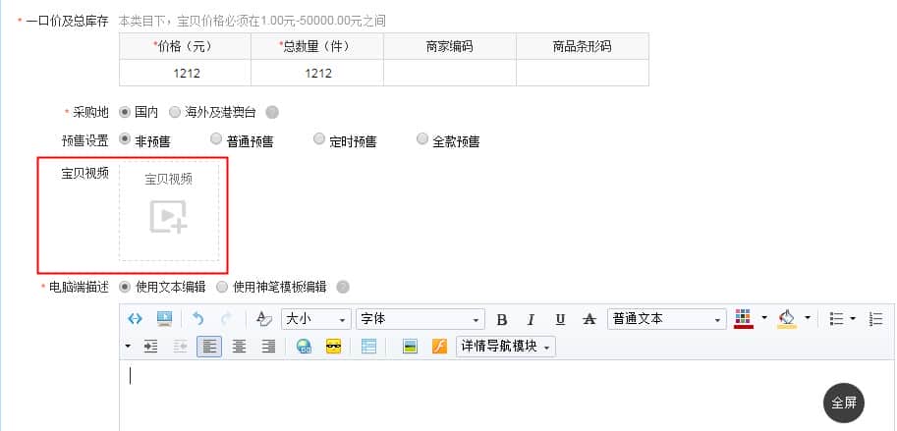The width and height of the screenshot is (897, 431).
Task: Apply underline formatting
Action: click(x=561, y=319)
